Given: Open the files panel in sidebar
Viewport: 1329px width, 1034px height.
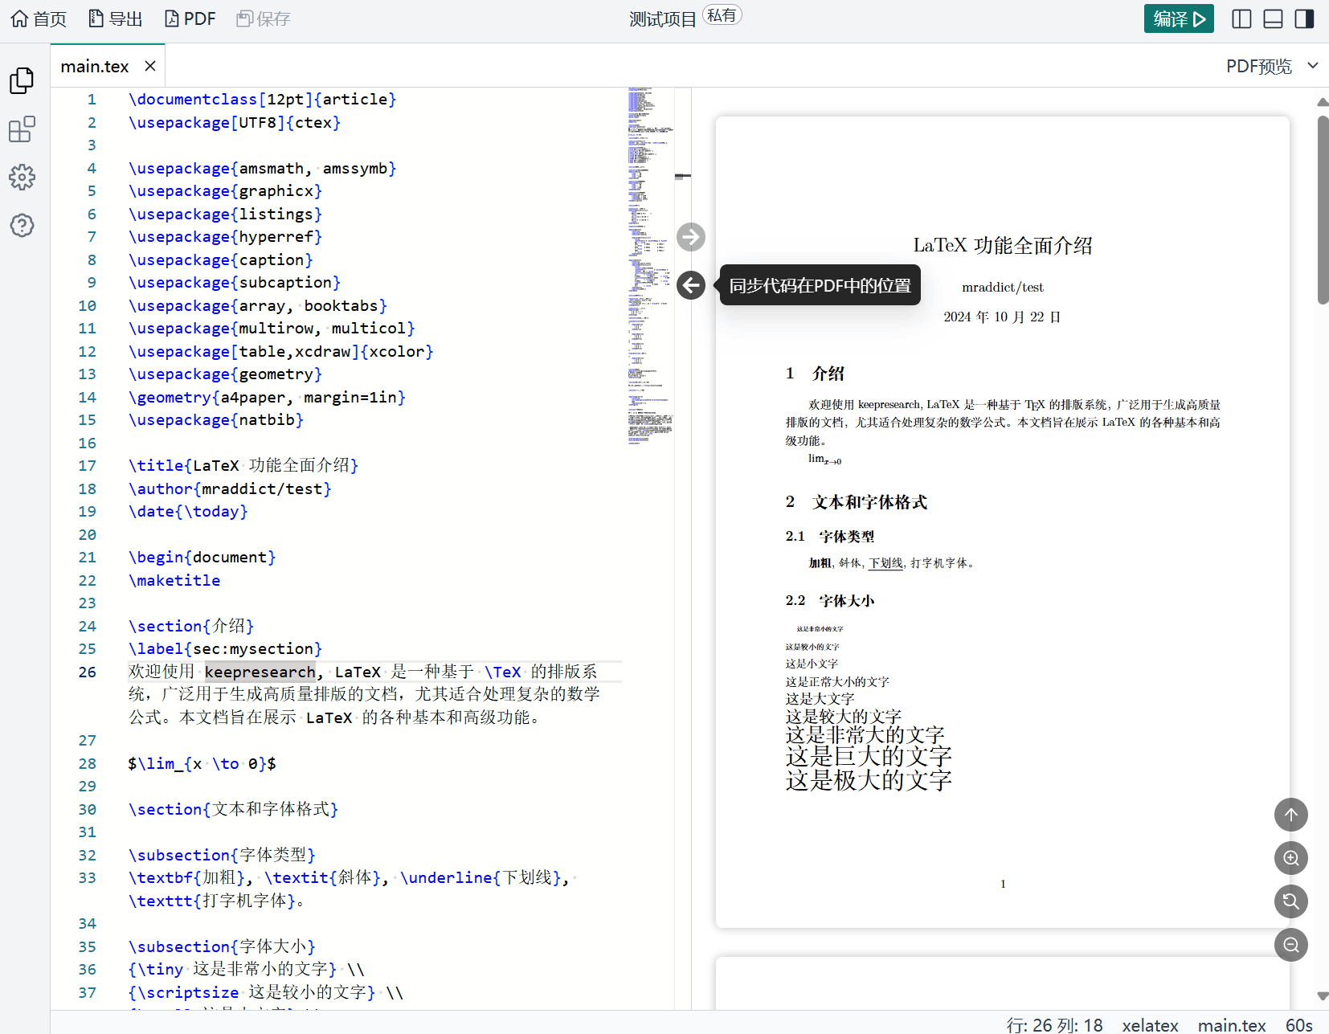Looking at the screenshot, I should click(x=22, y=80).
